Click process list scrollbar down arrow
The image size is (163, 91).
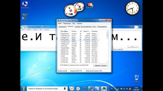pyautogui.click(x=107, y=62)
